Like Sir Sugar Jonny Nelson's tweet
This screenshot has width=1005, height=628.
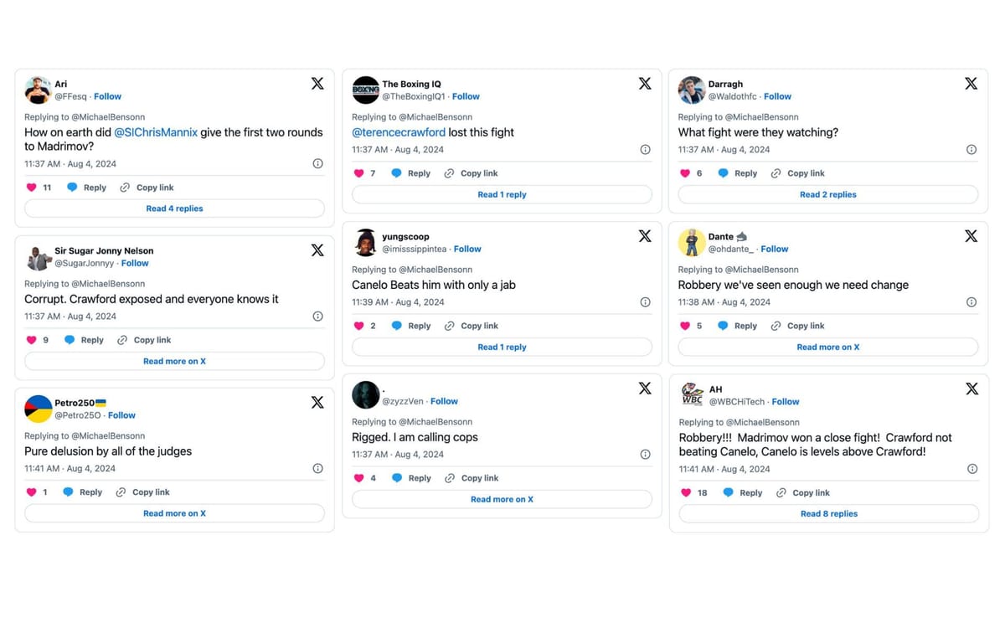coord(32,340)
